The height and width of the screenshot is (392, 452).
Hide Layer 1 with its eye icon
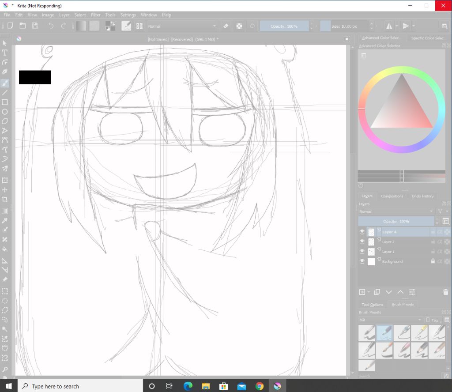[x=362, y=251]
